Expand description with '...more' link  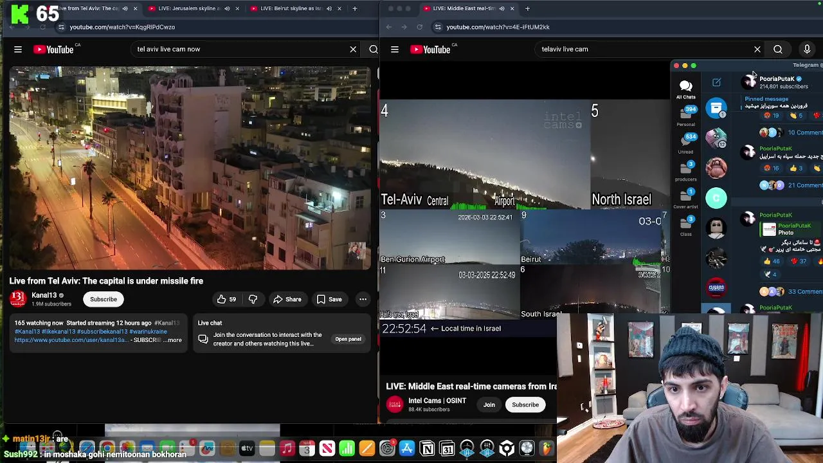click(x=174, y=340)
